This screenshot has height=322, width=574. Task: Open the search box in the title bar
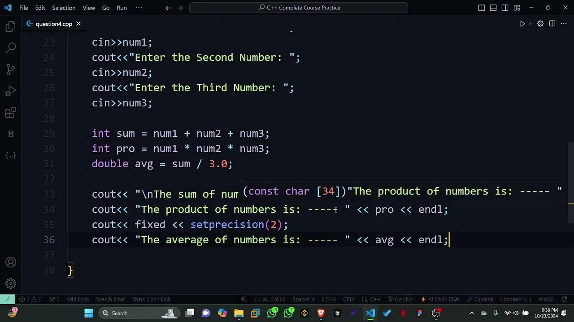pyautogui.click(x=298, y=8)
